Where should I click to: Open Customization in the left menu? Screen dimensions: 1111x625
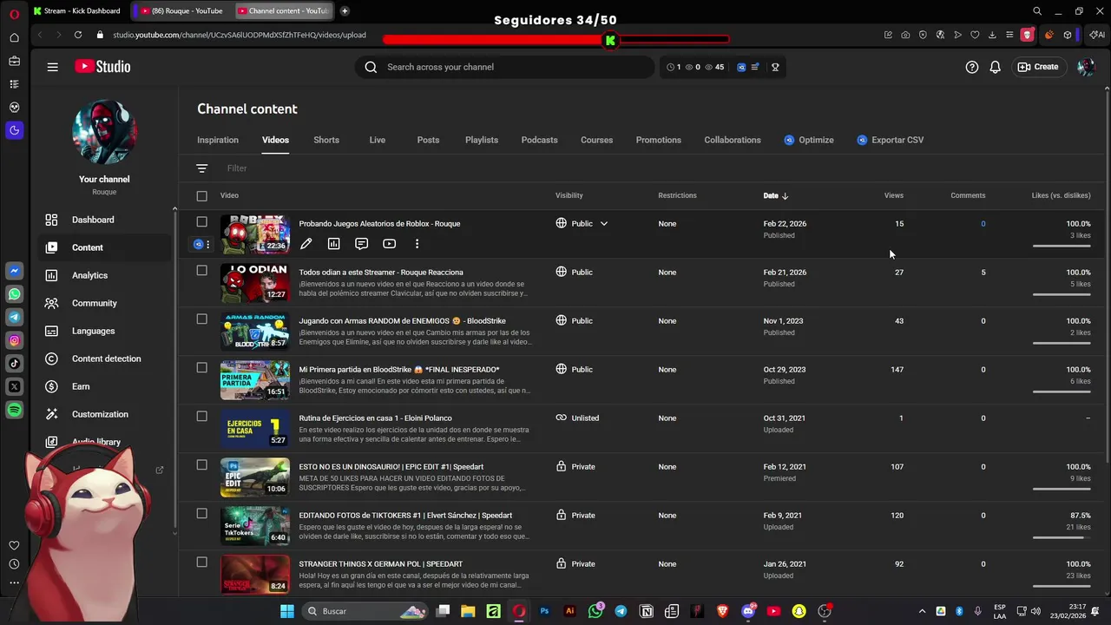104,414
